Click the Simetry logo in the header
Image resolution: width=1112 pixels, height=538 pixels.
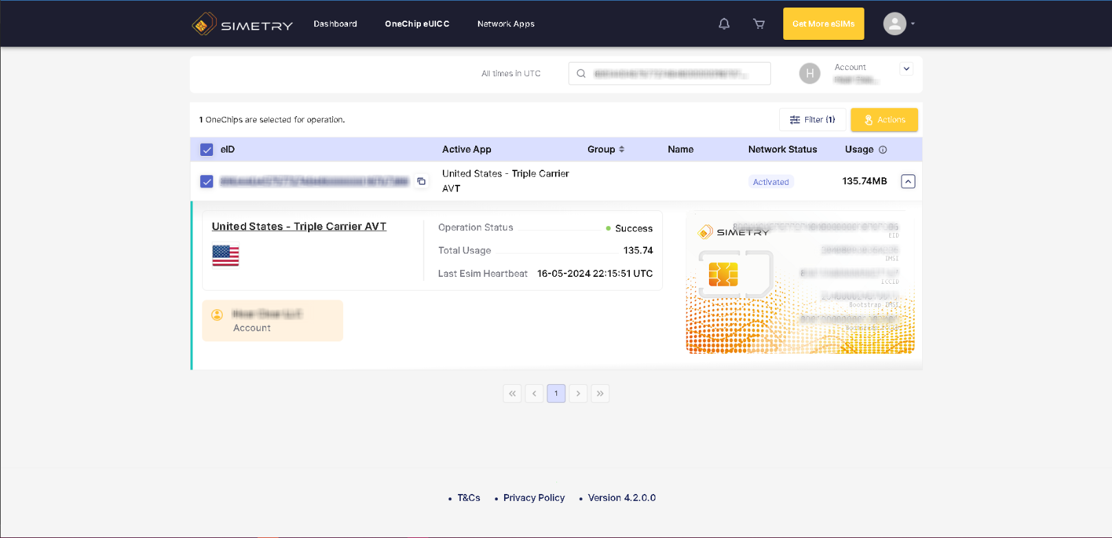tap(242, 24)
